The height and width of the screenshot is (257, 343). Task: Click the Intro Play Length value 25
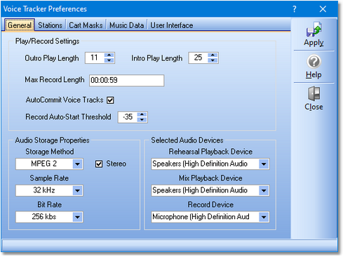[x=198, y=58]
